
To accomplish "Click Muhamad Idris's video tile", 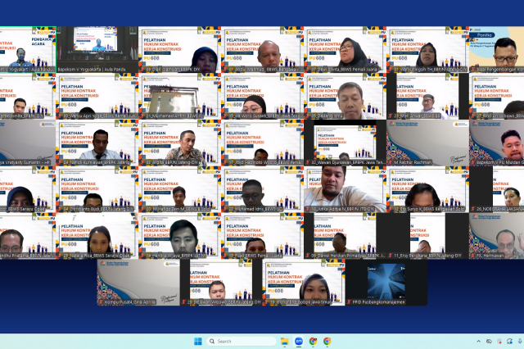I will [x=261, y=189].
